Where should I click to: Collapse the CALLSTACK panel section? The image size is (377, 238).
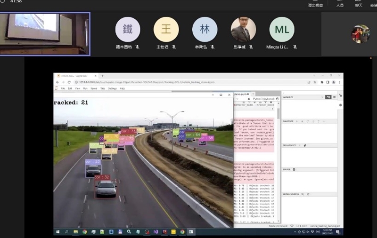287,121
